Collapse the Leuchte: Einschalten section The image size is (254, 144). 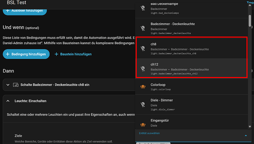point(8,101)
